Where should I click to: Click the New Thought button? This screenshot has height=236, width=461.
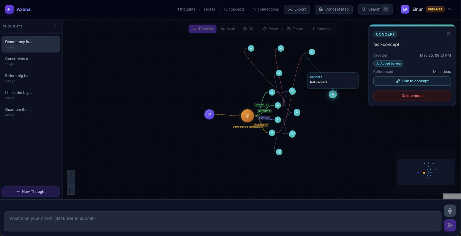coord(31,192)
